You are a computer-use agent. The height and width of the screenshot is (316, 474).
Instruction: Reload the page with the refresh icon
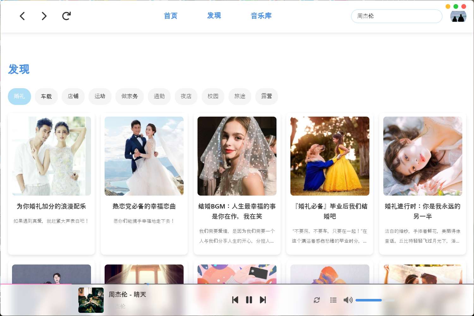(66, 16)
